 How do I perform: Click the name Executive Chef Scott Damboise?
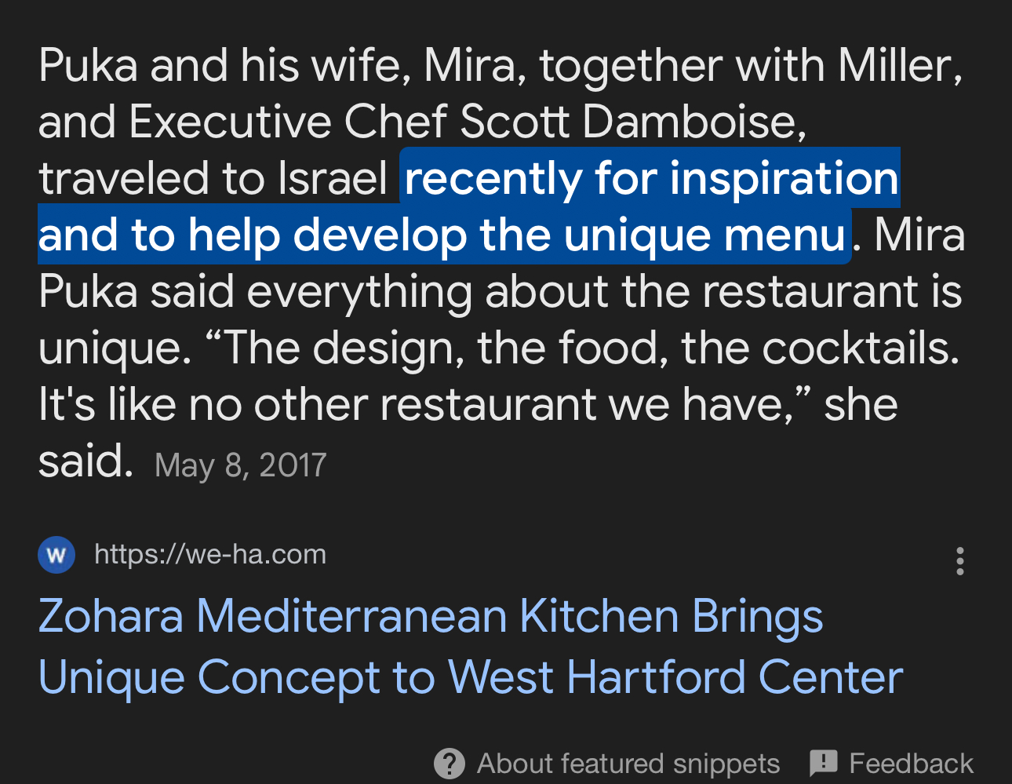click(x=467, y=122)
